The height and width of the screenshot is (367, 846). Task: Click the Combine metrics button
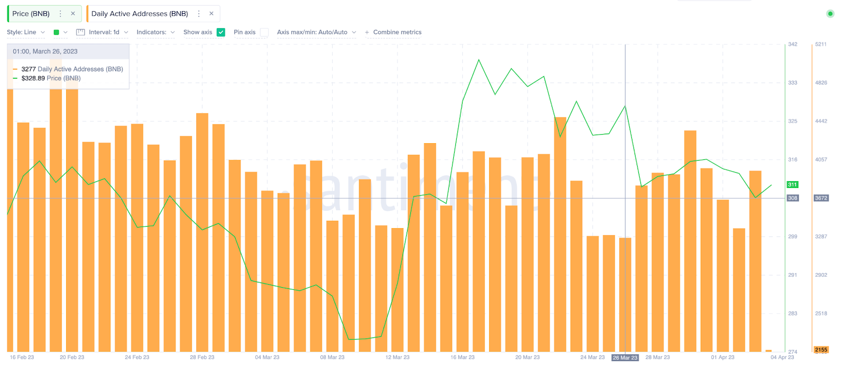pos(397,32)
